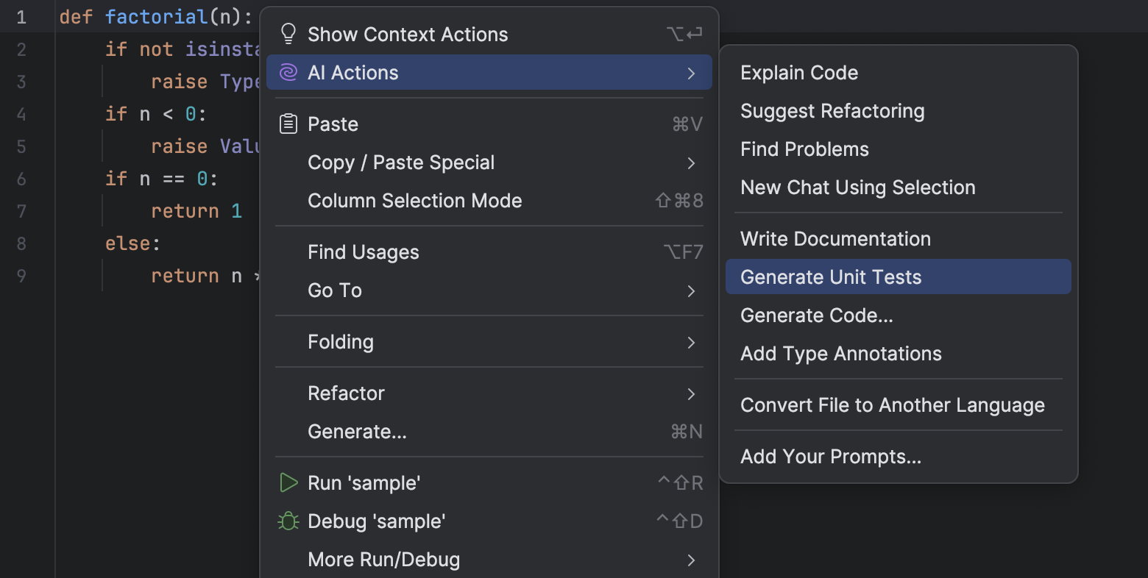Select Generate Unit Tests

pyautogui.click(x=831, y=276)
